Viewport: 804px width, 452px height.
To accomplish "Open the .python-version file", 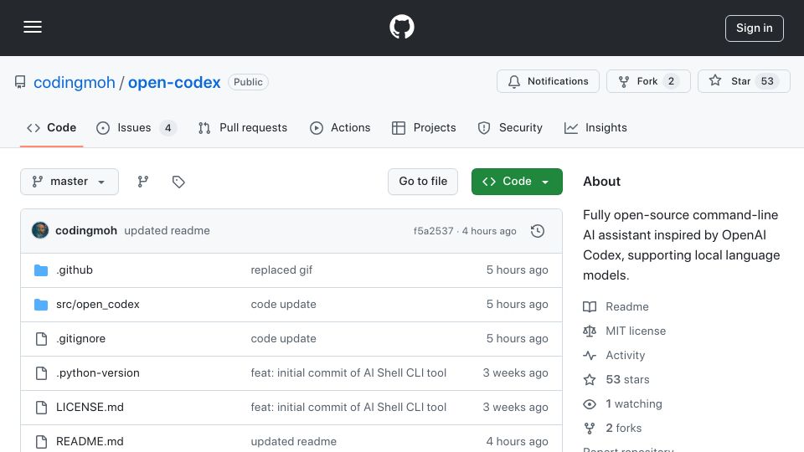I will (97, 373).
